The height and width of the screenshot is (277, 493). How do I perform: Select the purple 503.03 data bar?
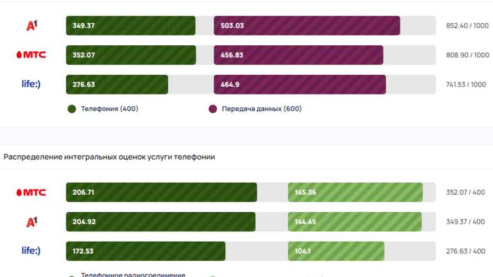307,25
